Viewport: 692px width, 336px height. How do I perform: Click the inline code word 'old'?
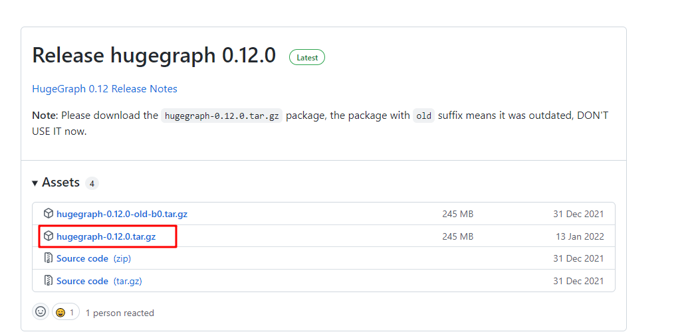tap(423, 116)
